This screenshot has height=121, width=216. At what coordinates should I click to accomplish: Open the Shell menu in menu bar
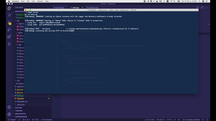click(x=23, y=1)
